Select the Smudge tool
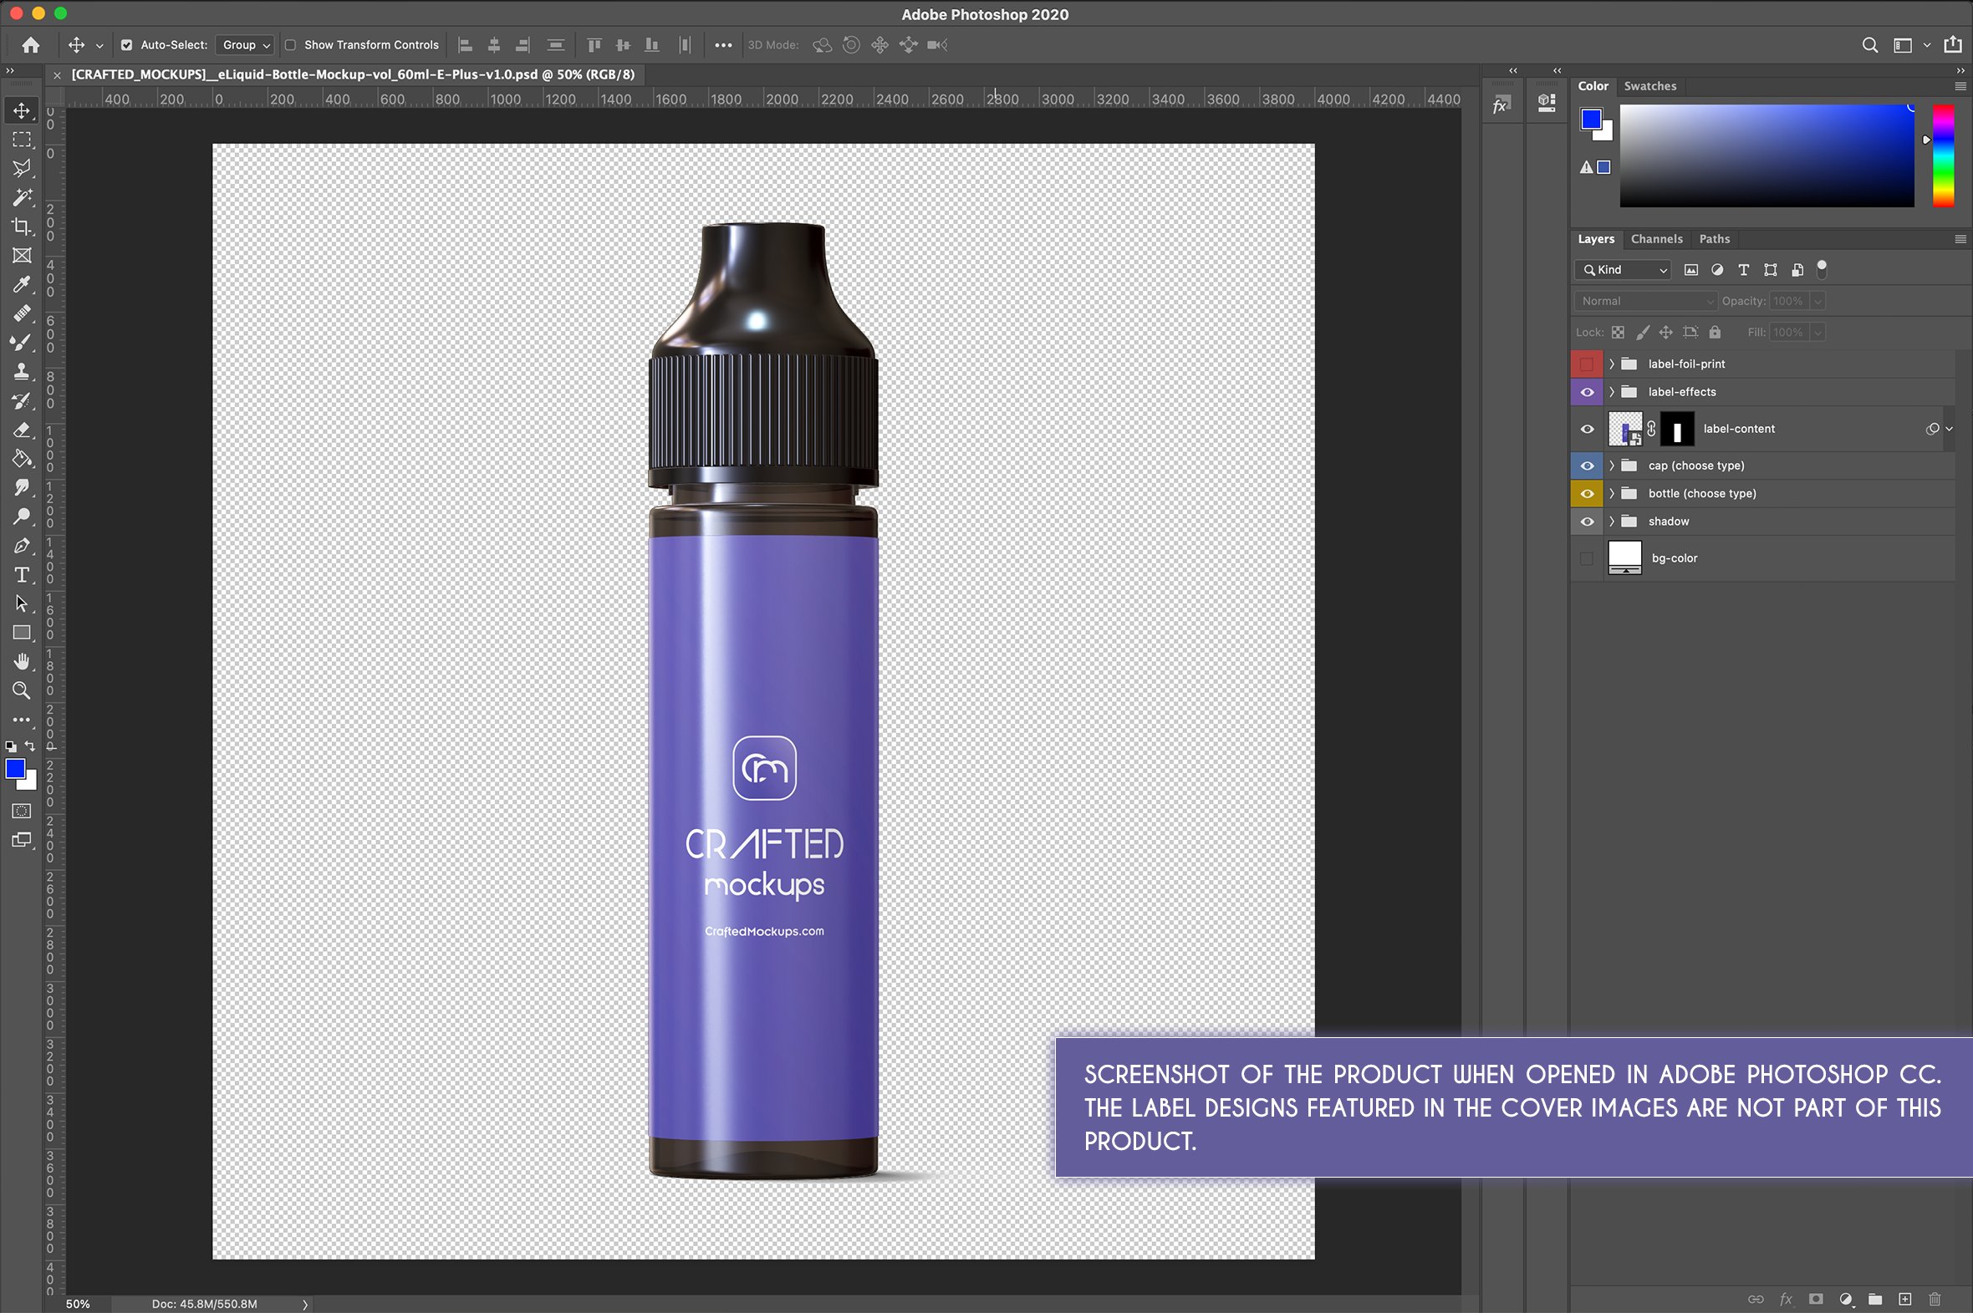 click(22, 487)
